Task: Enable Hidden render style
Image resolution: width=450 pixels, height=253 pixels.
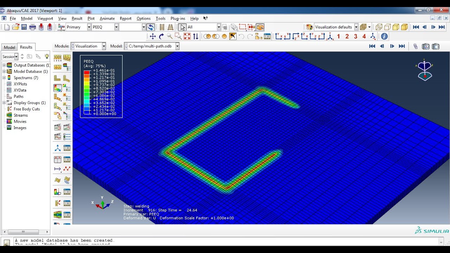Action: coord(387,27)
